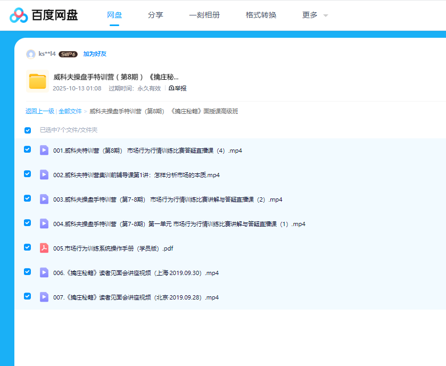446x366 pixels.
Task: Deselect the 005 PDF file checkbox
Action: [28, 247]
